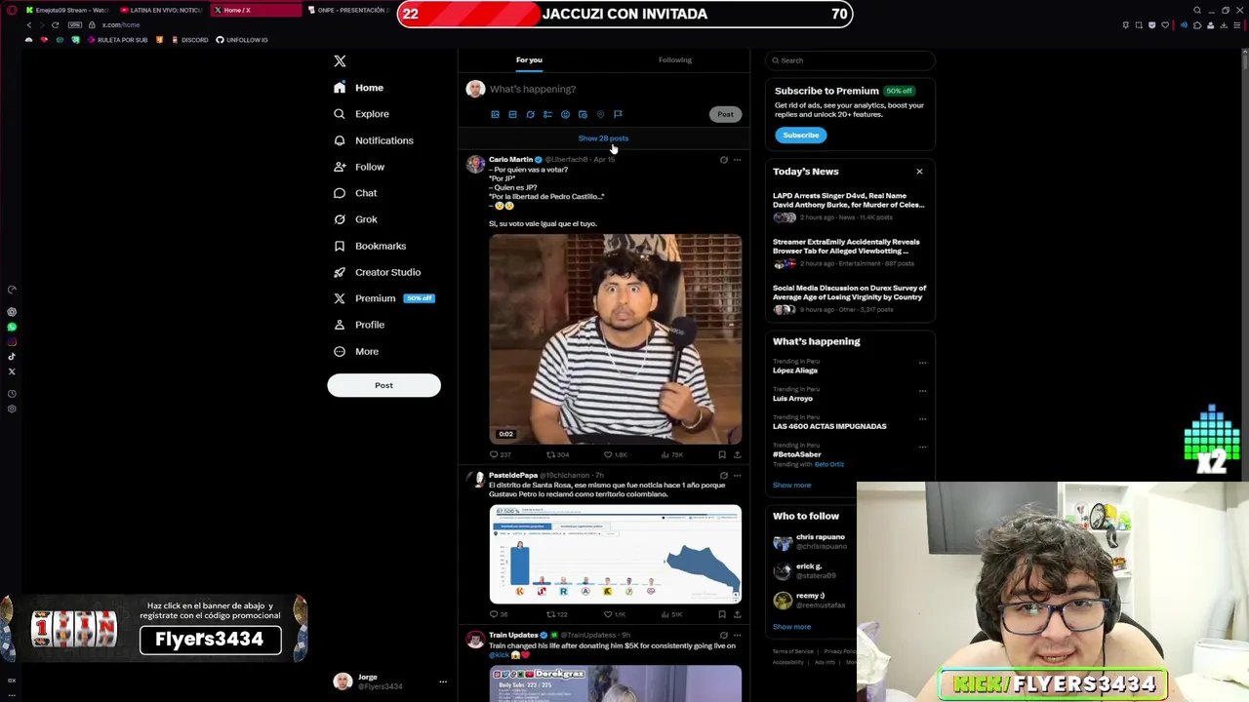Click Show more under What's happening
The width and height of the screenshot is (1249, 702).
(791, 486)
